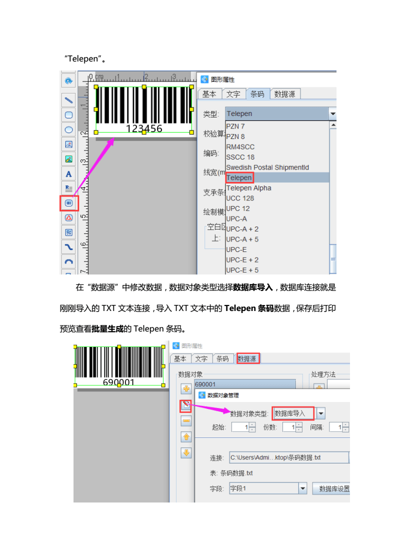
Task: Move data object up with arrow icon
Action: pyautogui.click(x=186, y=437)
